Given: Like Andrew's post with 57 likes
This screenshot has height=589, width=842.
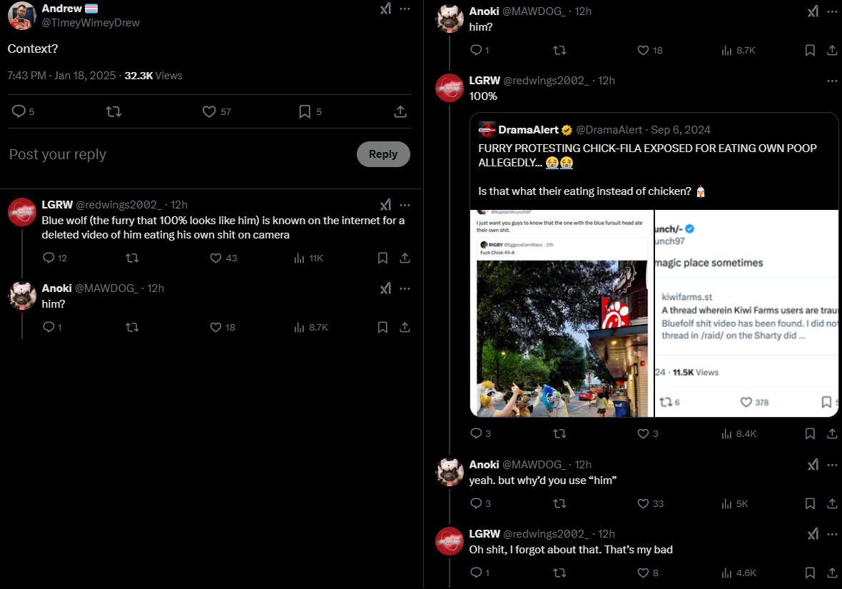Looking at the screenshot, I should click(216, 111).
